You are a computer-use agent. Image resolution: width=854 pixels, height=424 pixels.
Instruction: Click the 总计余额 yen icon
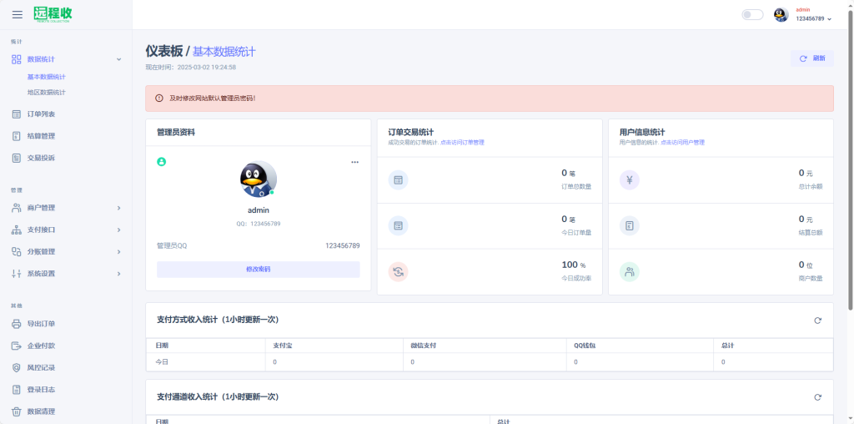[x=630, y=179]
